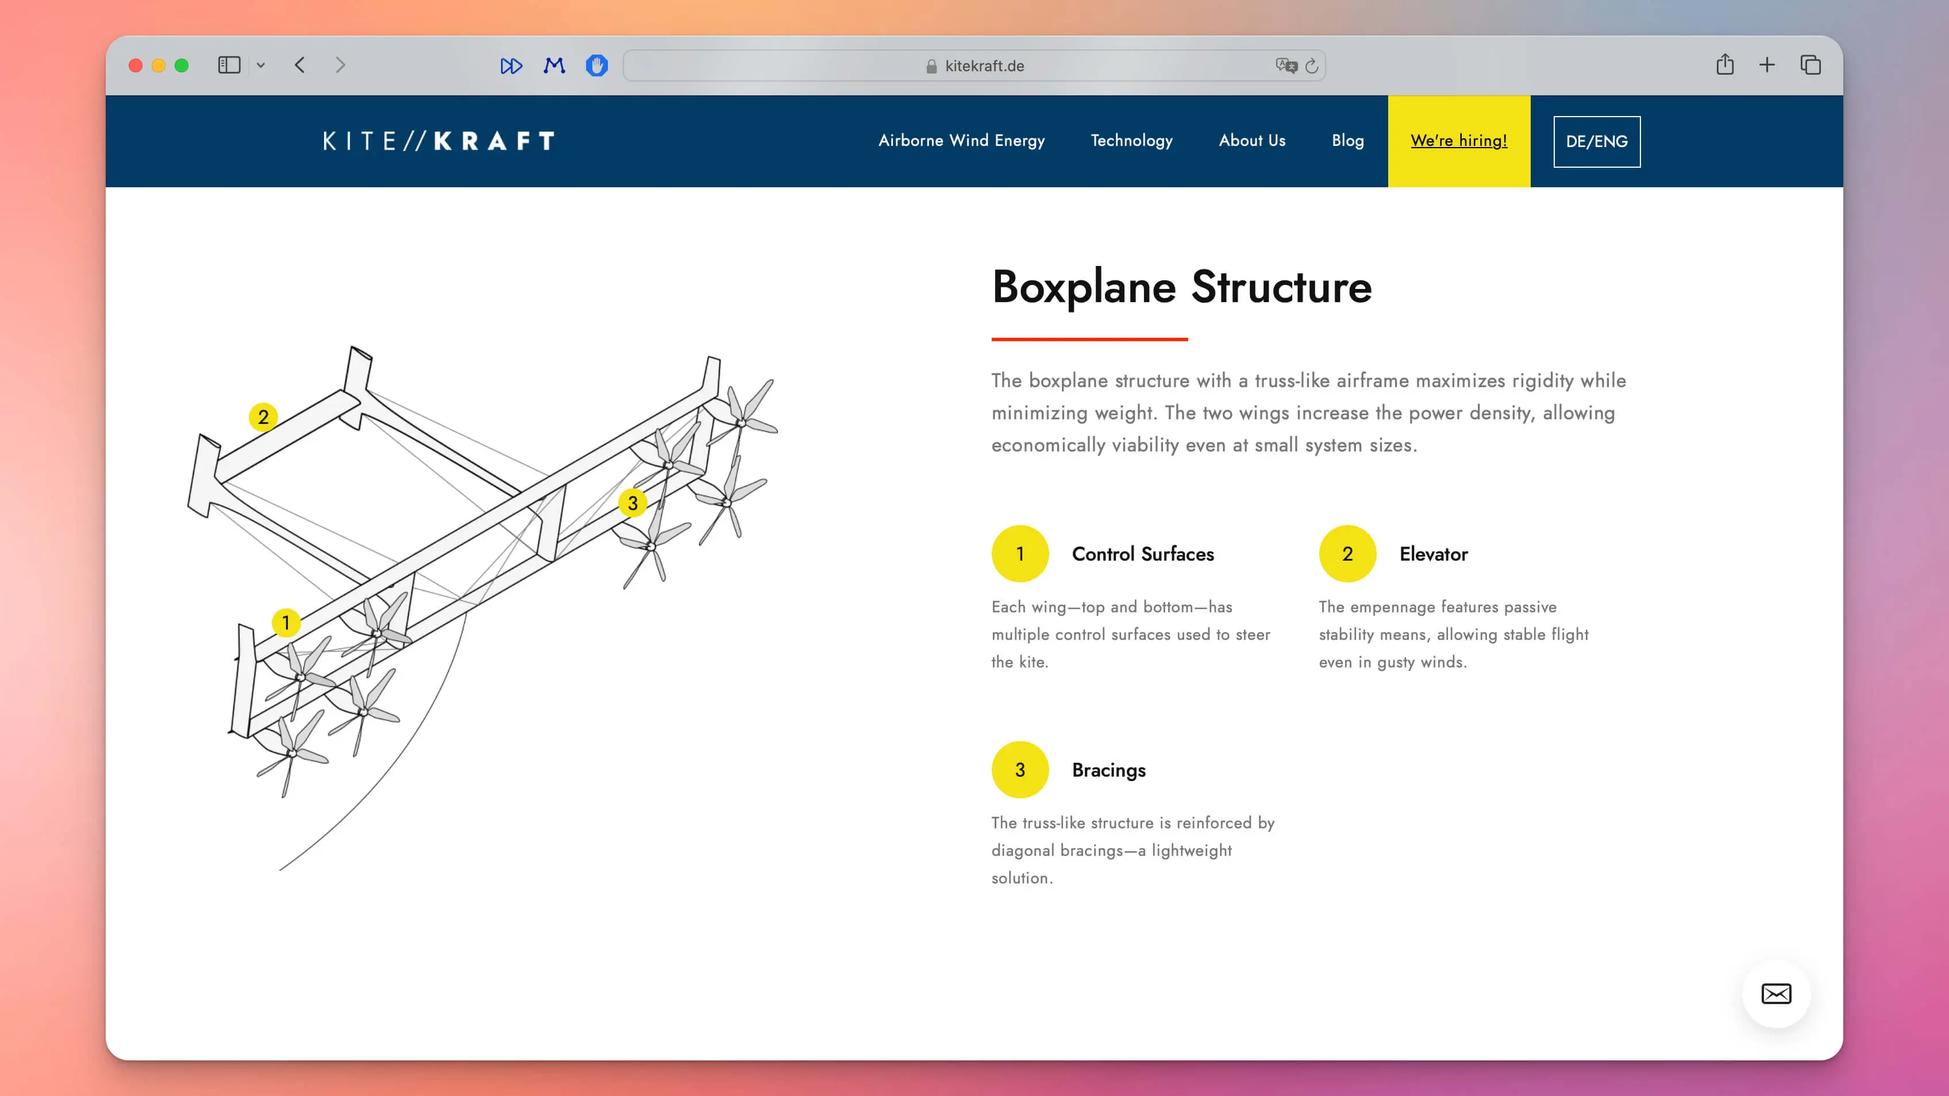Open the envelope contact icon at bottom right
The height and width of the screenshot is (1096, 1949).
pyautogui.click(x=1775, y=994)
